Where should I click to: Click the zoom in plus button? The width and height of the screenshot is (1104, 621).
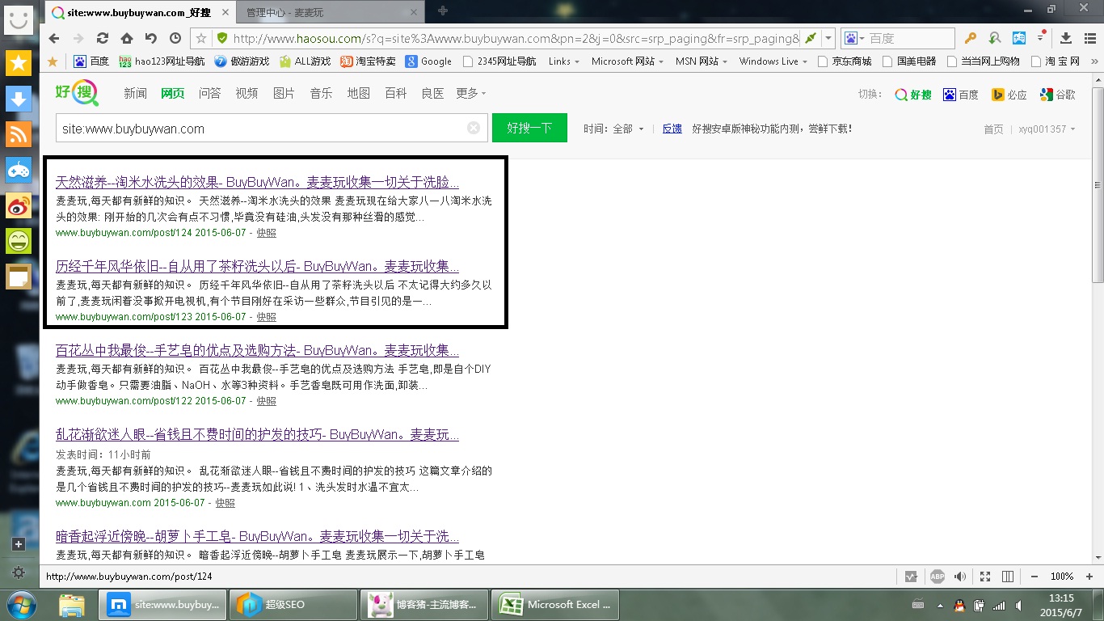[1088, 577]
